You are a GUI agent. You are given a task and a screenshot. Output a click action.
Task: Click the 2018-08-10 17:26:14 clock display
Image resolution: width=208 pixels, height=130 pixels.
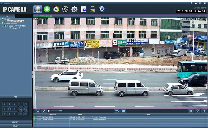click(x=191, y=11)
